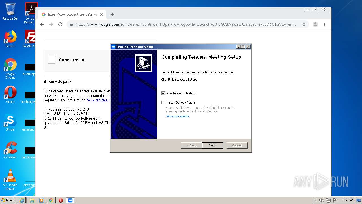The image size is (362, 204).
Task: Select the google.lt search tab
Action: (x=72, y=14)
